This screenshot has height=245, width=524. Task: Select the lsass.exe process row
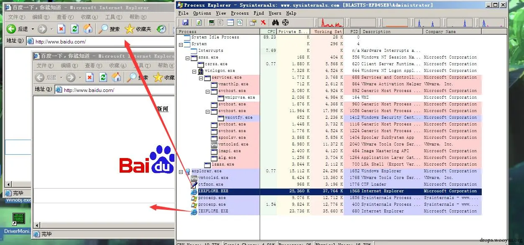click(x=329, y=165)
